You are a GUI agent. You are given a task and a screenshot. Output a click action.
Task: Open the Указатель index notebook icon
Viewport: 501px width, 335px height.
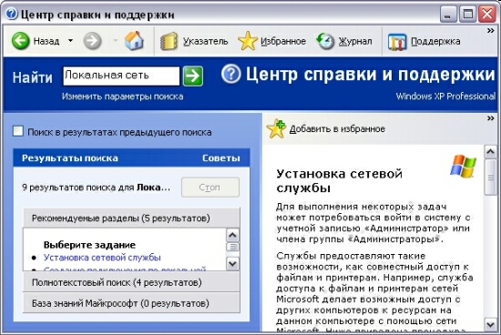169,41
